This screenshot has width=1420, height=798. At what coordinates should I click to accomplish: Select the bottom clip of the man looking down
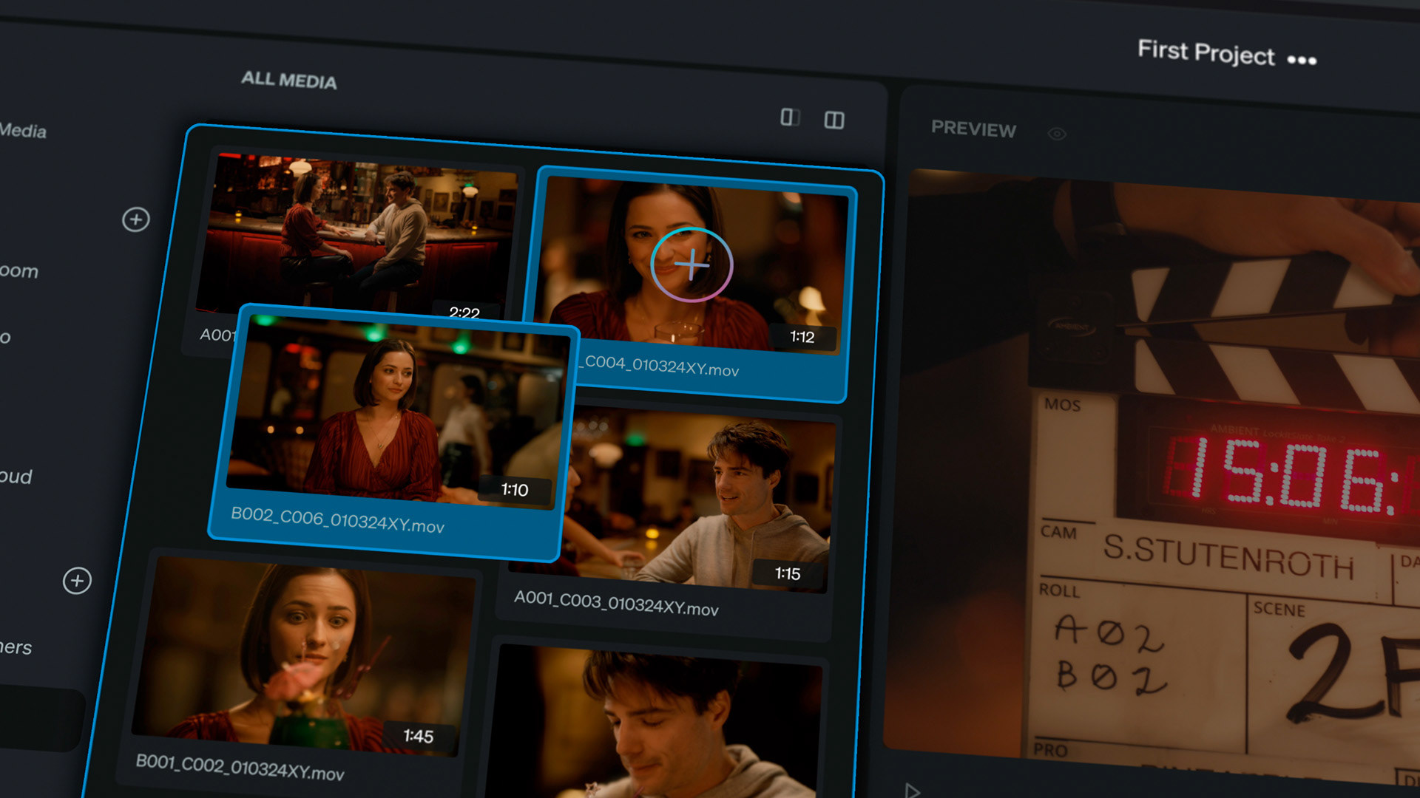pyautogui.click(x=658, y=720)
